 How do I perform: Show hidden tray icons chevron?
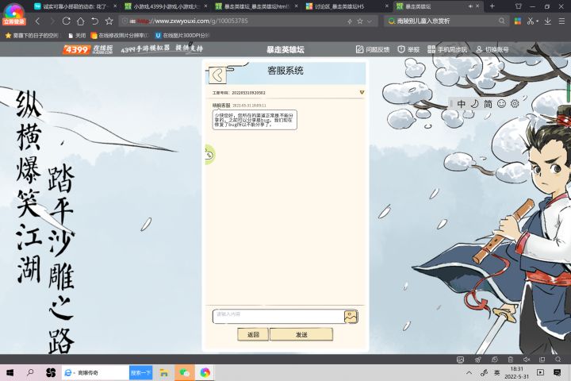(x=469, y=372)
